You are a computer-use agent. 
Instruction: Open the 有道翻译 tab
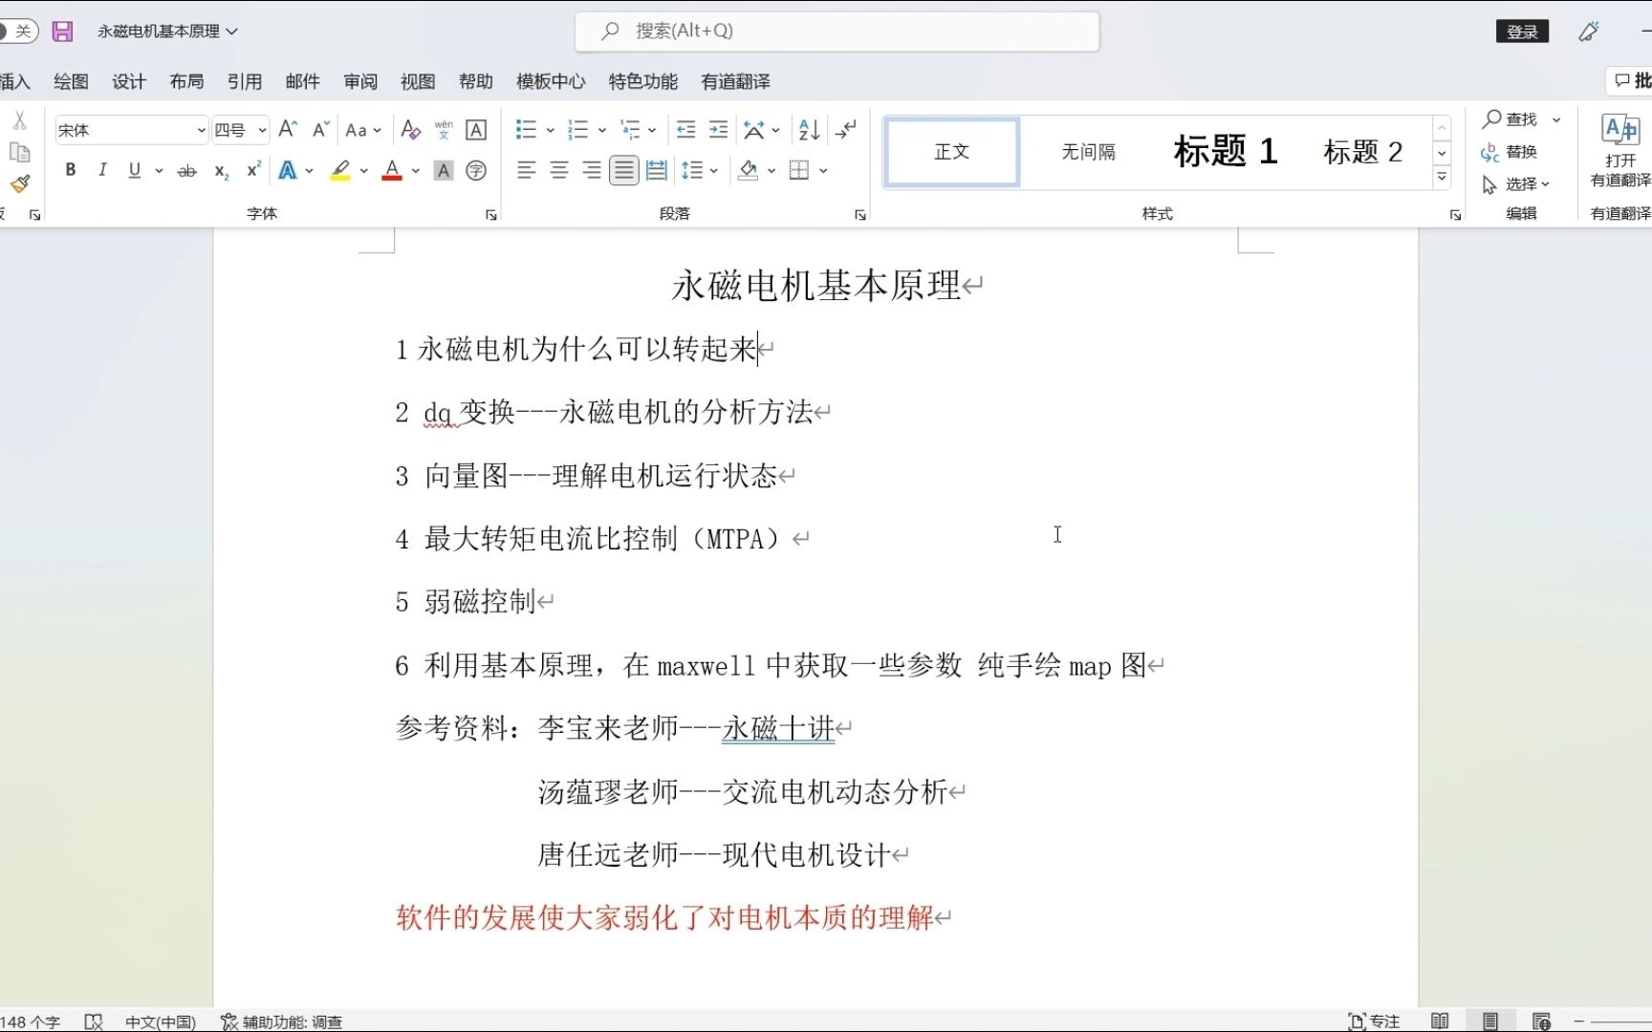coord(735,81)
